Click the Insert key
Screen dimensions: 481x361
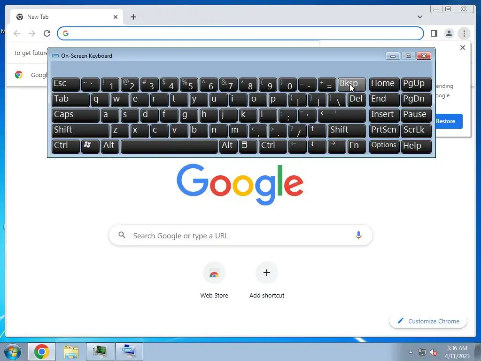tap(384, 116)
